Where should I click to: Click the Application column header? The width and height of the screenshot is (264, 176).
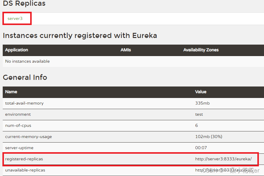click(x=17, y=50)
